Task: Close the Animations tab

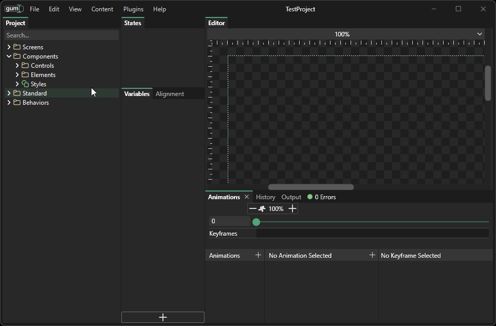Action: click(x=247, y=197)
